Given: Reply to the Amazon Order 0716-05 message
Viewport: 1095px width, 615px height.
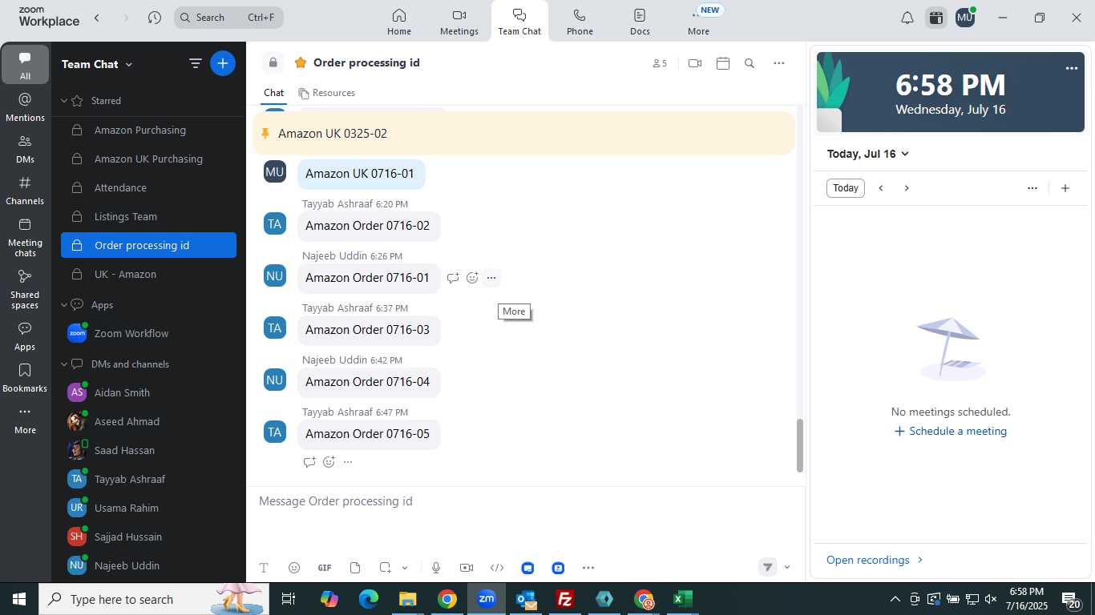Looking at the screenshot, I should [x=309, y=462].
